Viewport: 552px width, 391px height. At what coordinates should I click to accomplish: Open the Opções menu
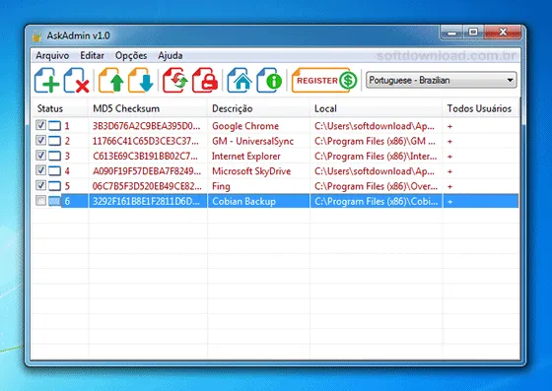click(131, 55)
